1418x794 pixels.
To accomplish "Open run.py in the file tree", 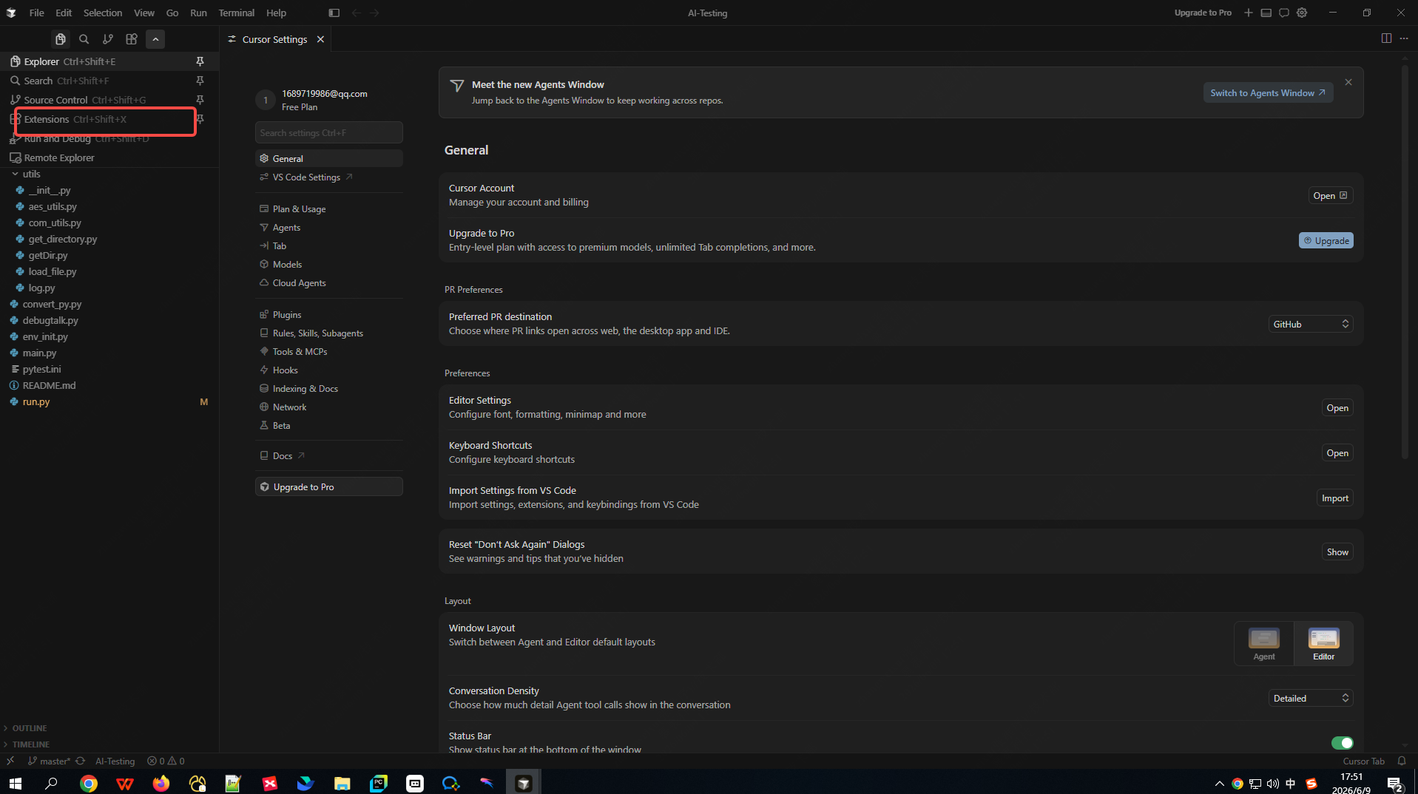I will pos(36,401).
